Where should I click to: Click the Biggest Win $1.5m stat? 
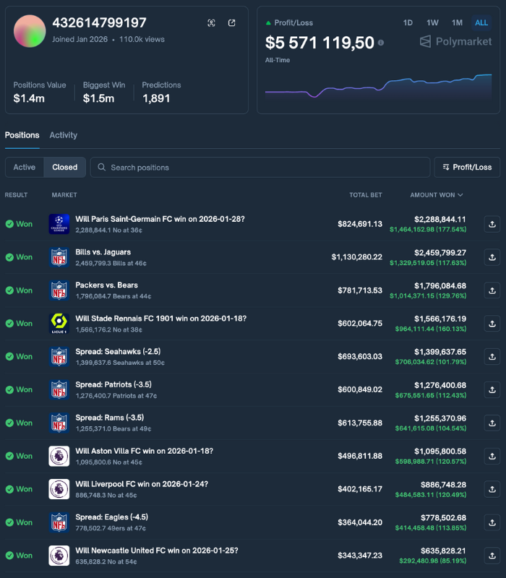pos(104,92)
